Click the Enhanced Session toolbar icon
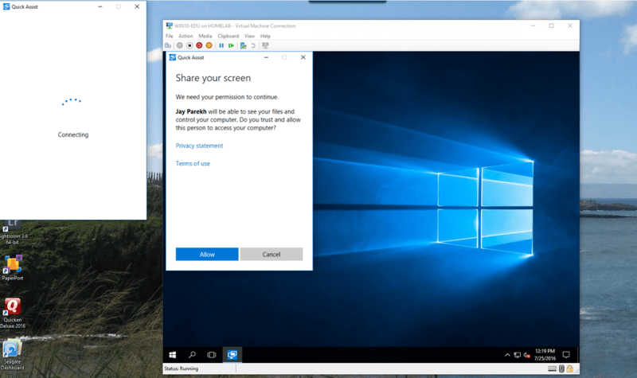This screenshot has height=378, width=637. tap(264, 45)
